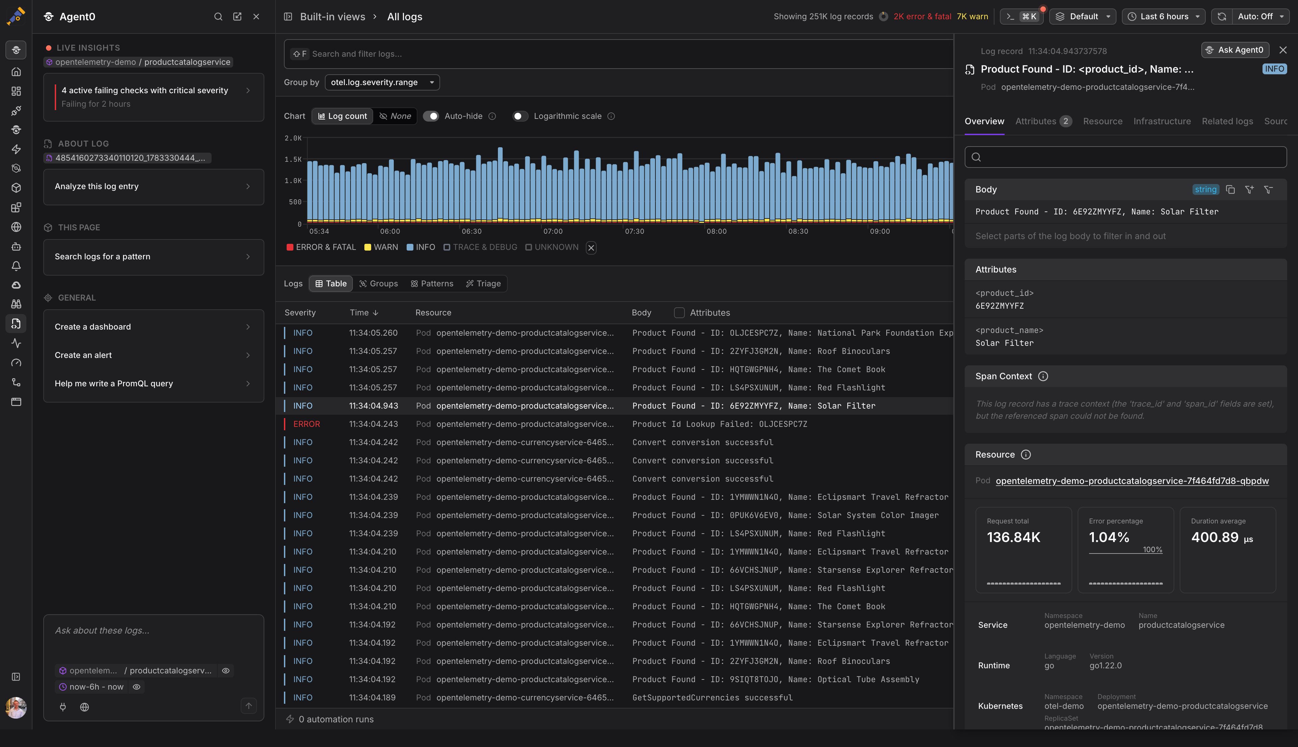Expand Search logs for a pattern
This screenshot has width=1298, height=747.
click(153, 257)
